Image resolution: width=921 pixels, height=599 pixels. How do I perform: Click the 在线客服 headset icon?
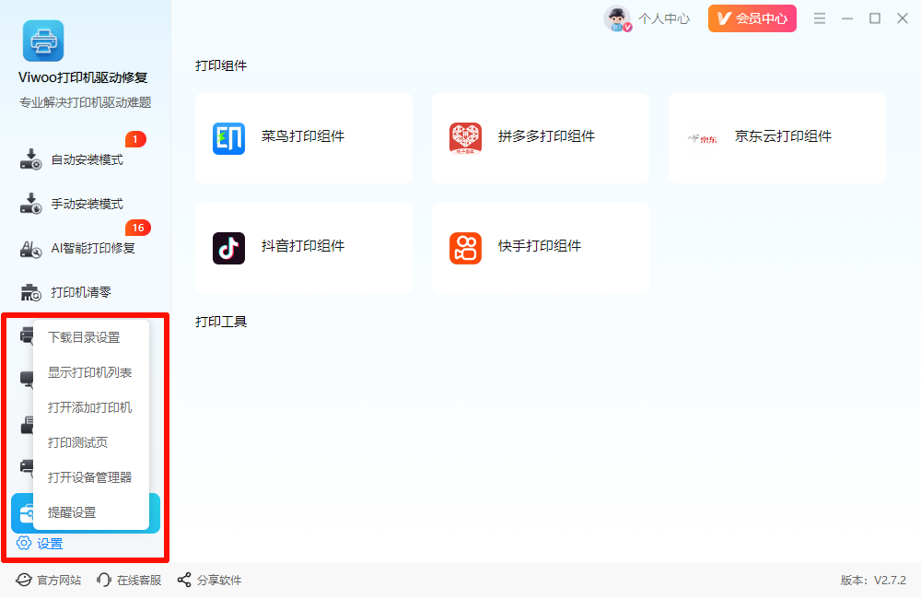point(104,581)
